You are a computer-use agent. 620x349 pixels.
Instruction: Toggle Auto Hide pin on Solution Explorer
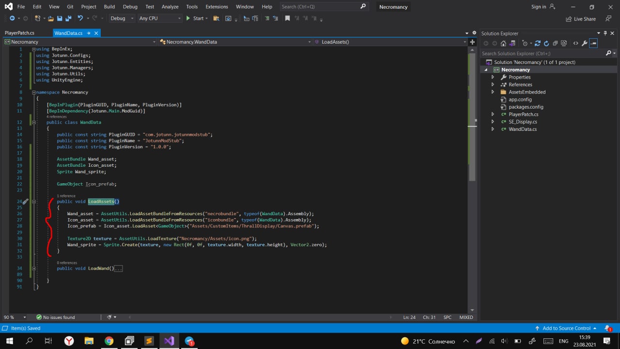click(605, 33)
